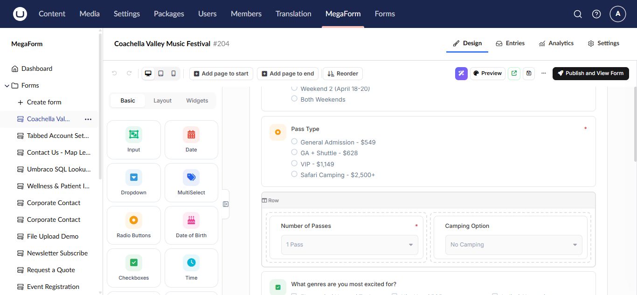The height and width of the screenshot is (295, 637).
Task: Open File Upload Demo form
Action: (53, 237)
